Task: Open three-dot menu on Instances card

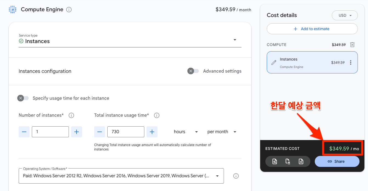Action: tap(351, 62)
